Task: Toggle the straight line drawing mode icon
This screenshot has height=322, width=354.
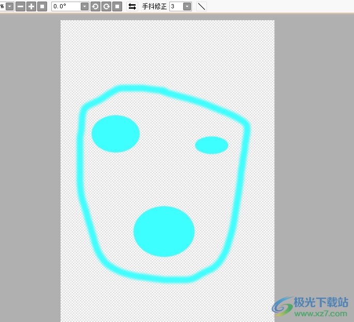Action: coord(201,7)
